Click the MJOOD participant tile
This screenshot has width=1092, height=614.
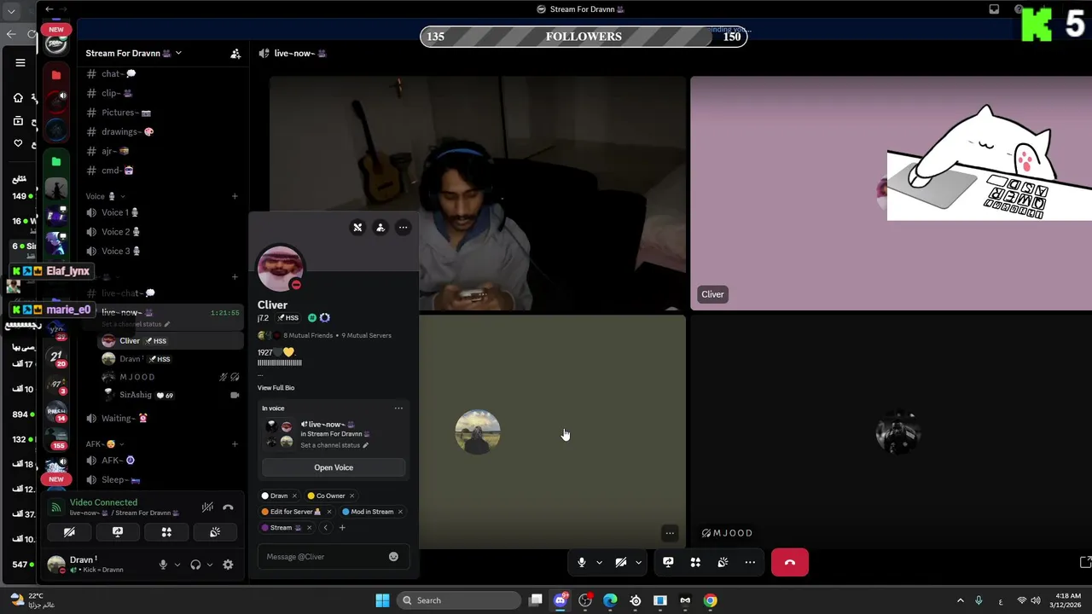click(891, 432)
